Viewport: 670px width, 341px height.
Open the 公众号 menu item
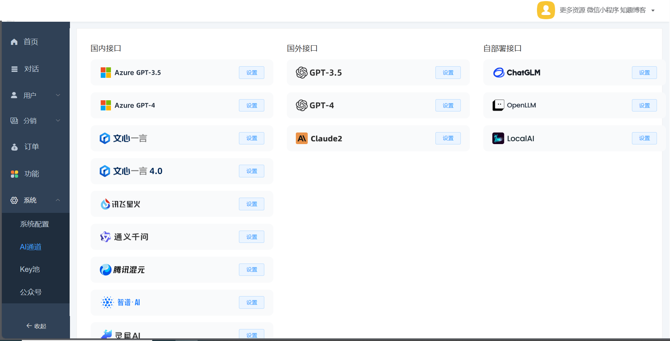(31, 292)
